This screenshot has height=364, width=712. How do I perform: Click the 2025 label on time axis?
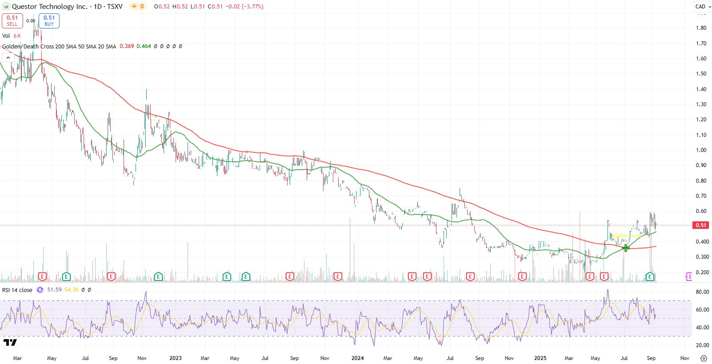click(540, 358)
